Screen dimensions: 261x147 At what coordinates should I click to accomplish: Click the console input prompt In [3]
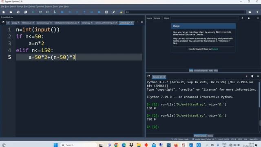tap(153, 127)
